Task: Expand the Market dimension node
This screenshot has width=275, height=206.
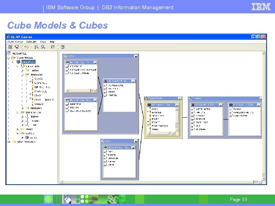Action: (22, 116)
